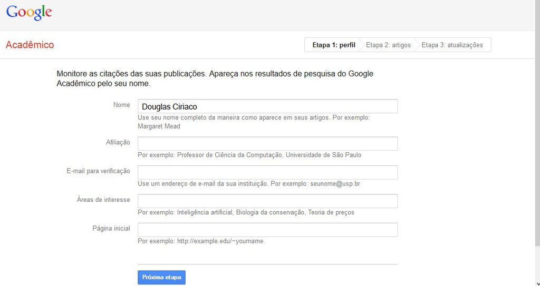The image size is (540, 286).
Task: Click the http://example.edu/~yourname example text
Action: (x=200, y=241)
